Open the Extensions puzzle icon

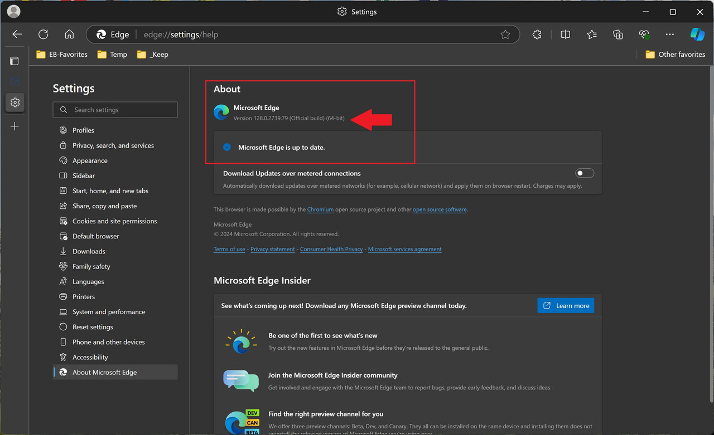pos(537,35)
